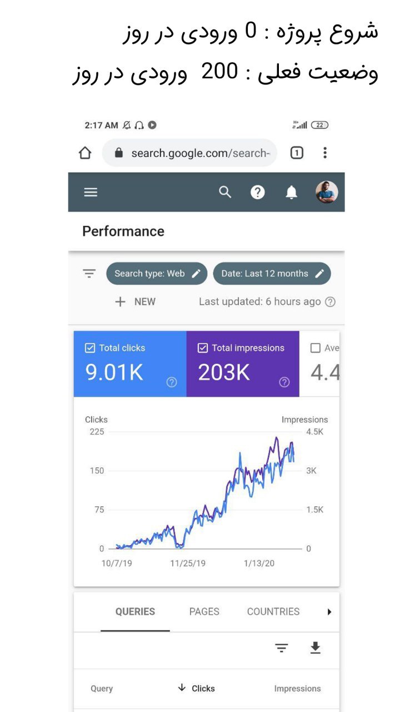The image size is (400, 712).
Task: Switch to the Countries tab
Action: click(x=273, y=612)
